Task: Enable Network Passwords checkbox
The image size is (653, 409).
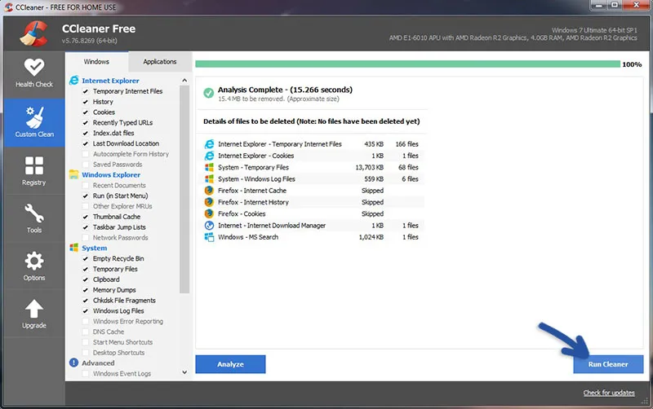Action: click(x=86, y=237)
